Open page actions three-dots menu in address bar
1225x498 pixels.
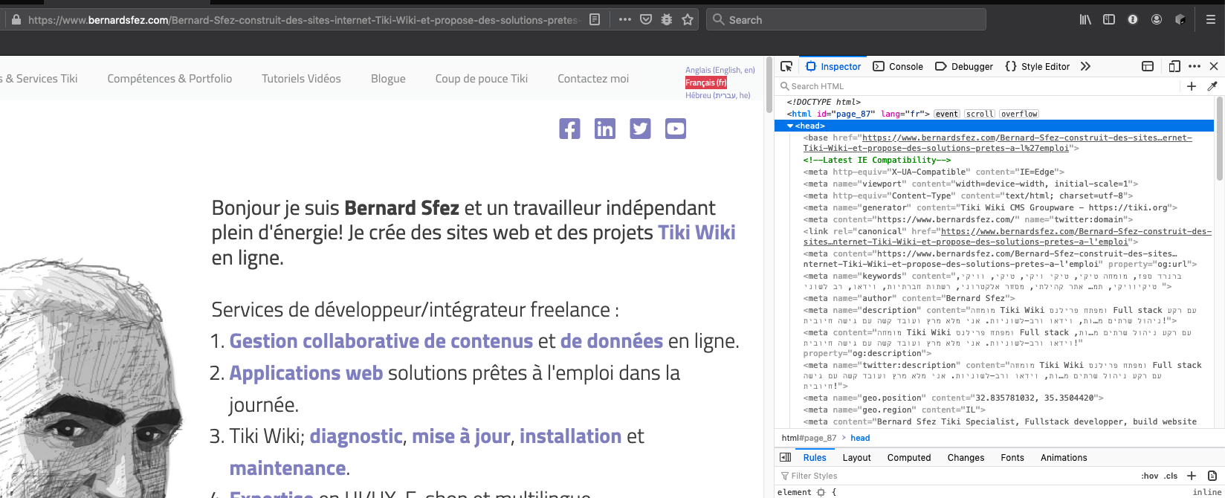[625, 20]
